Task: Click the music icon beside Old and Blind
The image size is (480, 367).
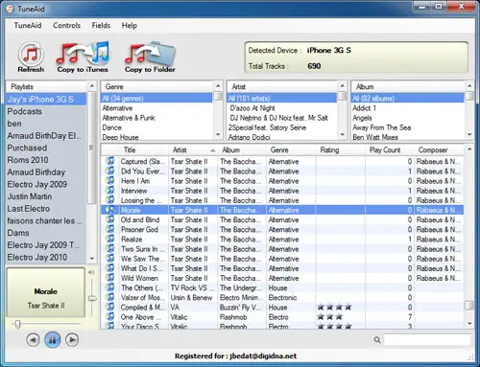Action: [x=109, y=219]
